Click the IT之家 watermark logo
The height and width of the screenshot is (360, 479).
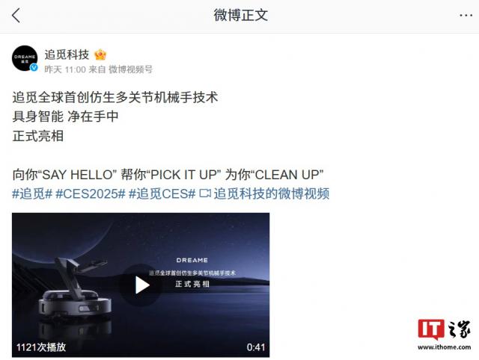click(x=444, y=329)
